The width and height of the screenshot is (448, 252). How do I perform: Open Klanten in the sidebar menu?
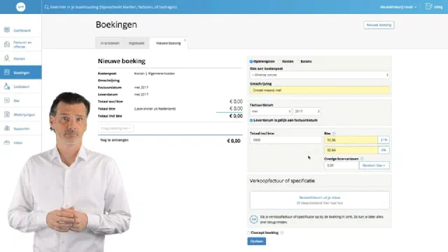point(20,59)
